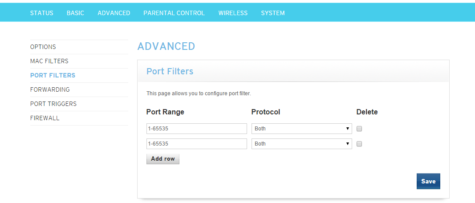Viewport: 475px width, 203px height.
Task: Check the first row Delete checkbox
Action: 359,129
